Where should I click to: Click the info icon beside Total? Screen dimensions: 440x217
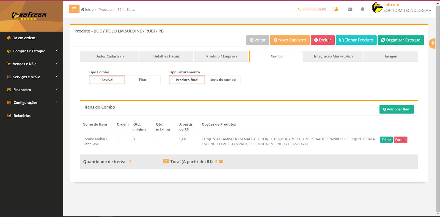tap(166, 161)
